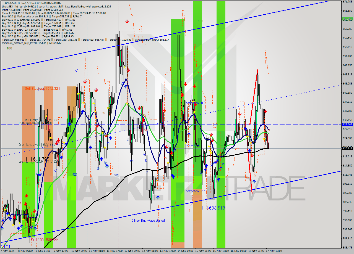Click the 'Buy %20 @ Entry -50' info line
This screenshot has height=254, width=354.
38,33
